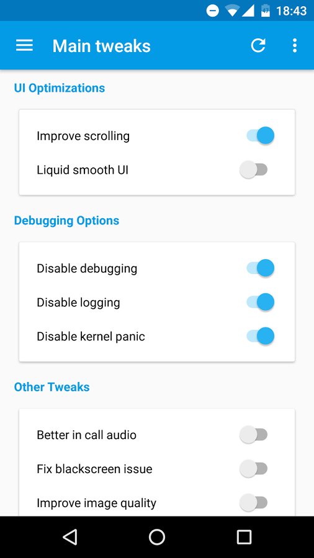Enable Better in call audio switch
Viewport: 314px width, 558px height.
(253, 435)
